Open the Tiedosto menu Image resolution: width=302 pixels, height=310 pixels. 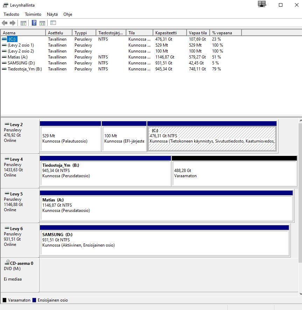click(x=11, y=14)
